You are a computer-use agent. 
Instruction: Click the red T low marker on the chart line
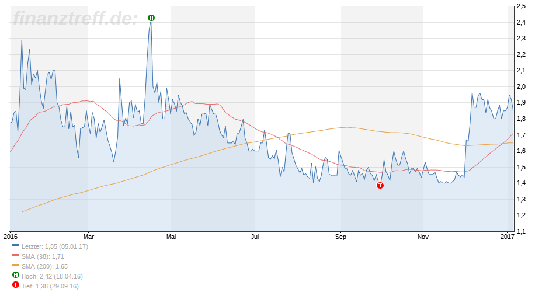click(x=380, y=186)
